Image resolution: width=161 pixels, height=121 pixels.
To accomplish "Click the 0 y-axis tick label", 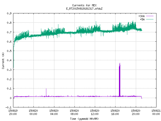I will 11,98.
